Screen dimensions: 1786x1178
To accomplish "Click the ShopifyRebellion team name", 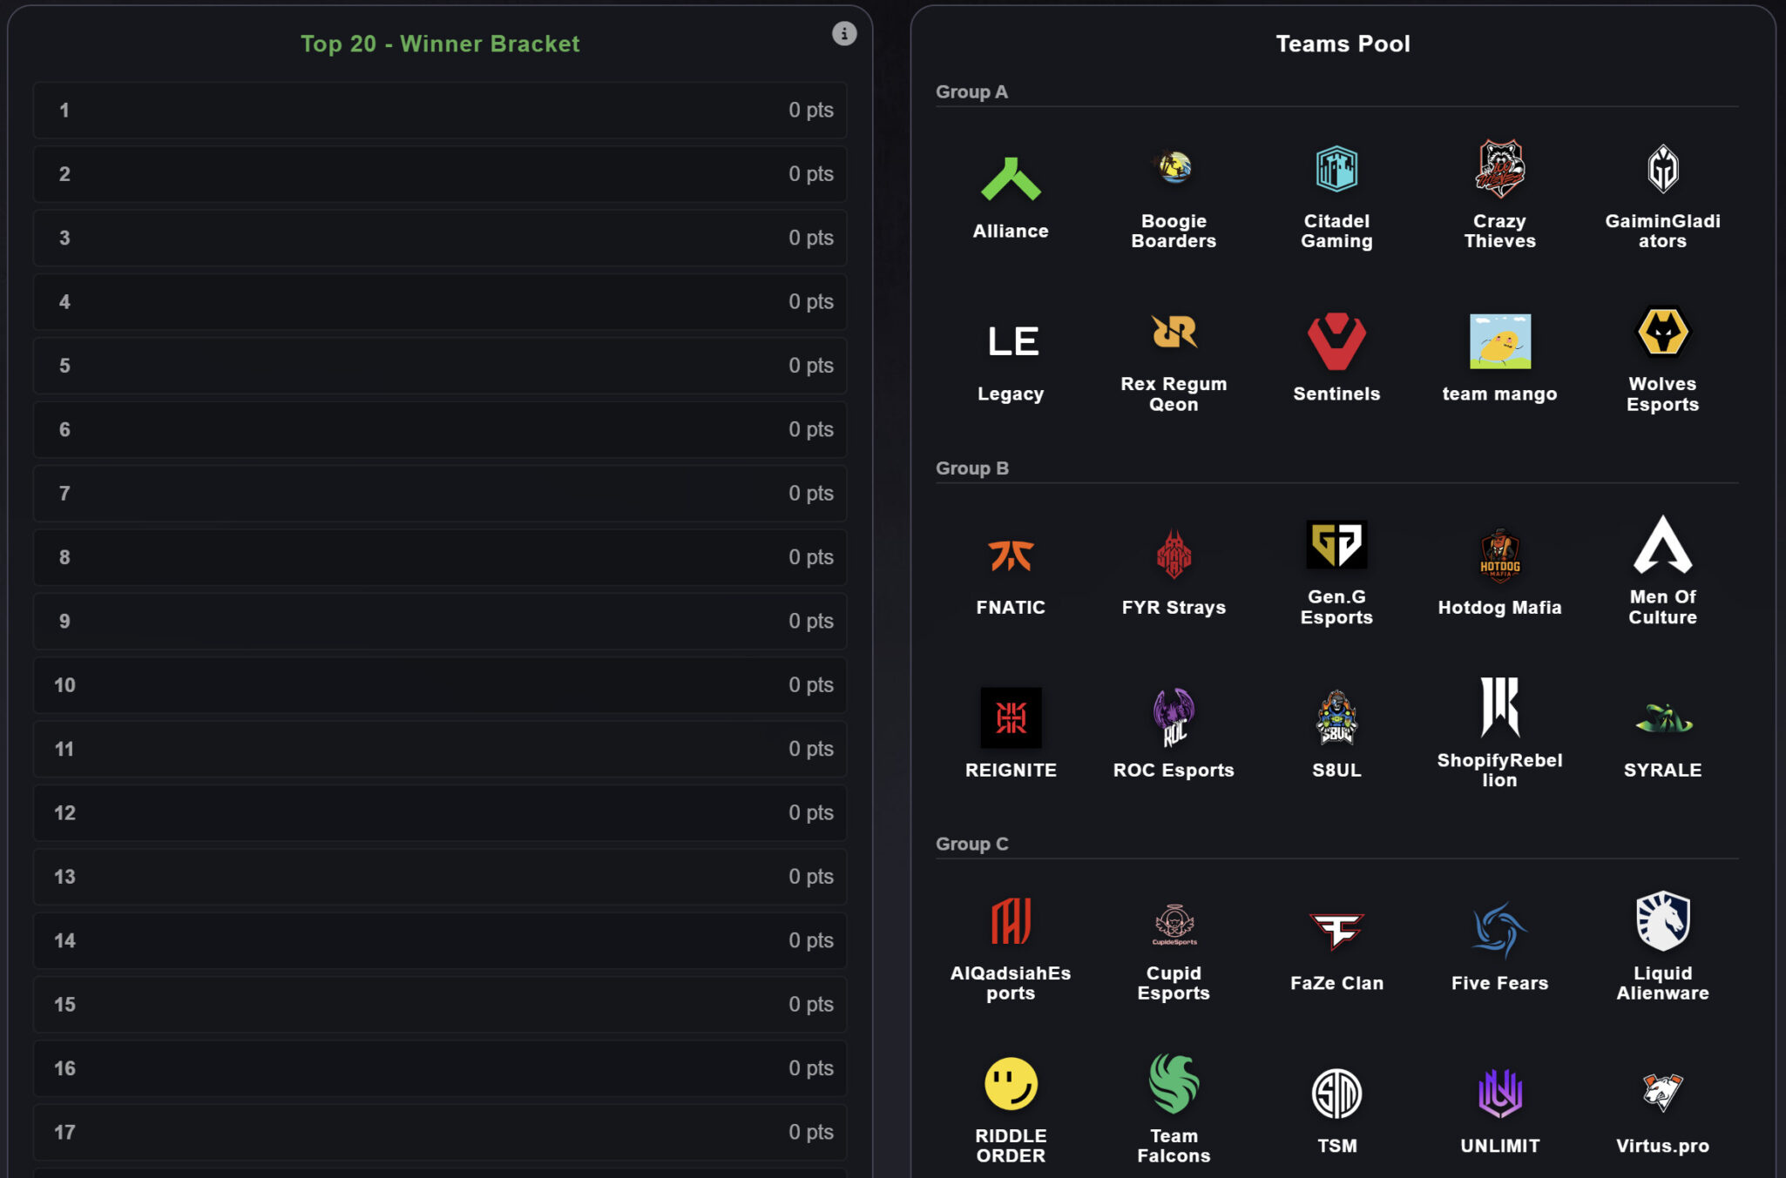I will tap(1499, 770).
